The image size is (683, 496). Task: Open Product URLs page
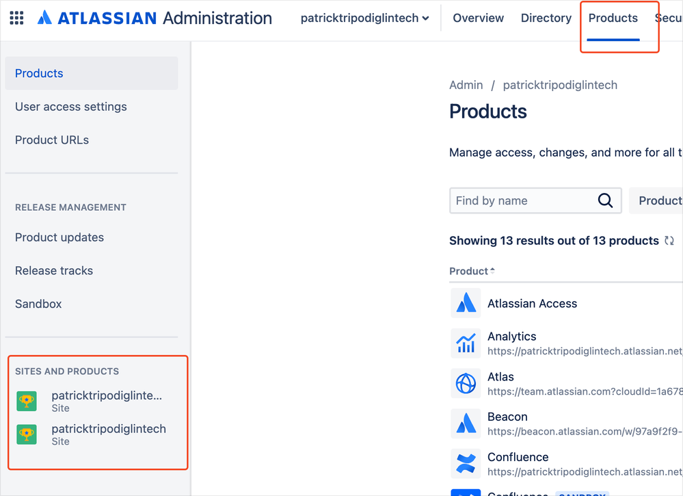(52, 140)
